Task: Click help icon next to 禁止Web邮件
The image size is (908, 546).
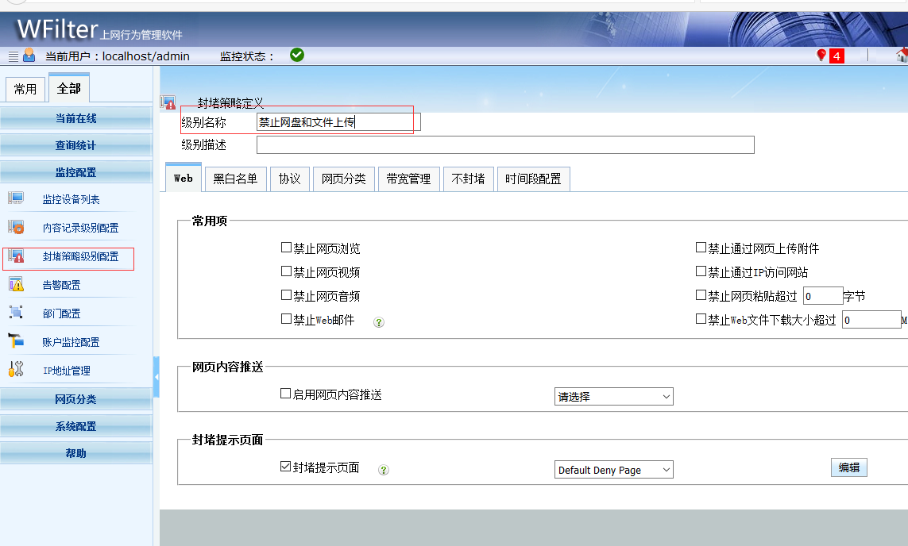Action: [379, 322]
